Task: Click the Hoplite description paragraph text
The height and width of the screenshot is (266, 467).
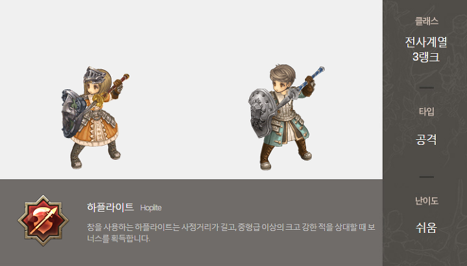Action: tap(231, 233)
